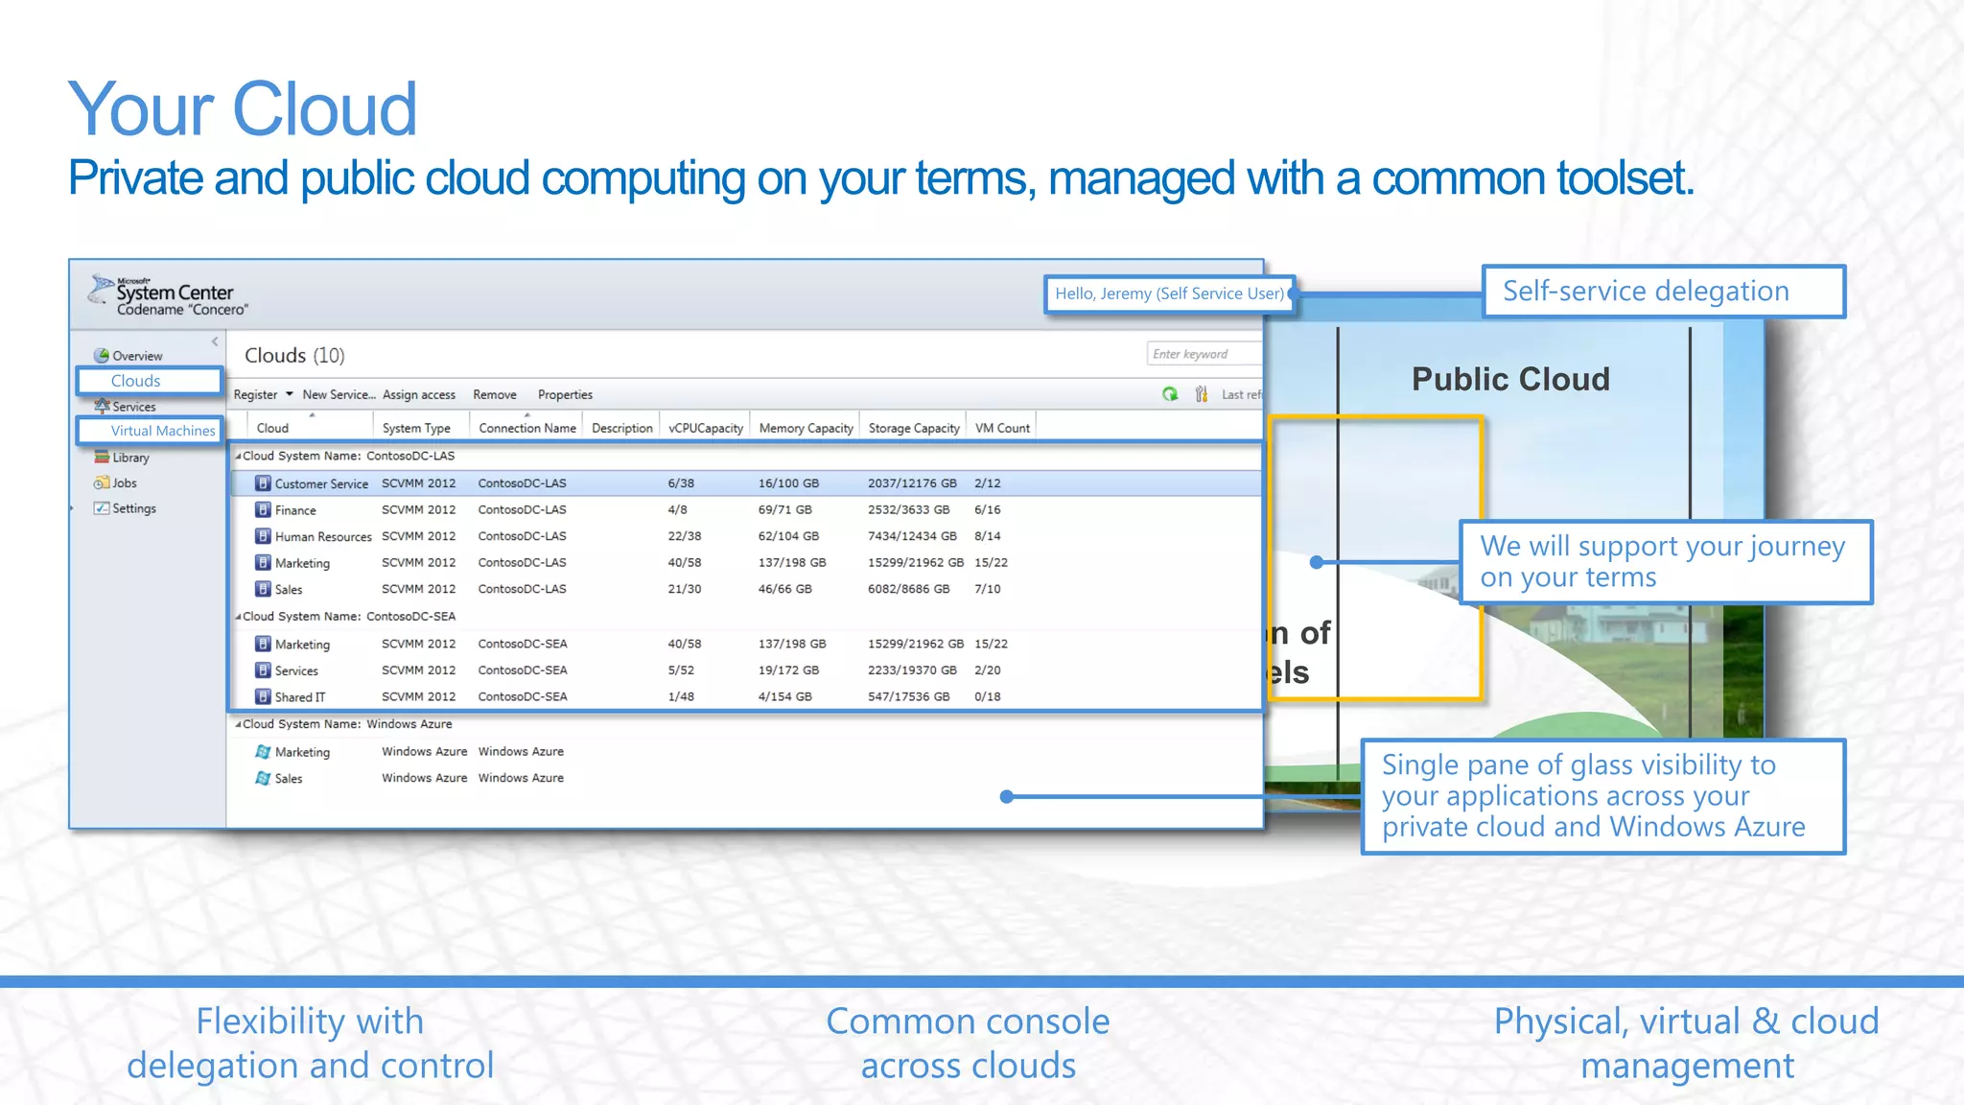This screenshot has height=1105, width=1964.
Task: Collapse the ContosoDC-LAS cloud system group
Action: pos(238,457)
